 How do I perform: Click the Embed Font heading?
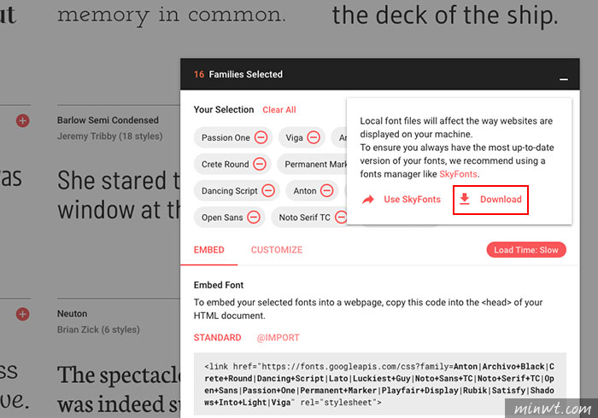coord(219,285)
